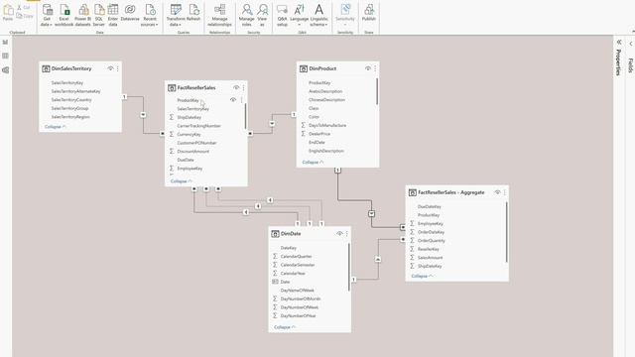Open Recent sources dropdown

tap(150, 16)
